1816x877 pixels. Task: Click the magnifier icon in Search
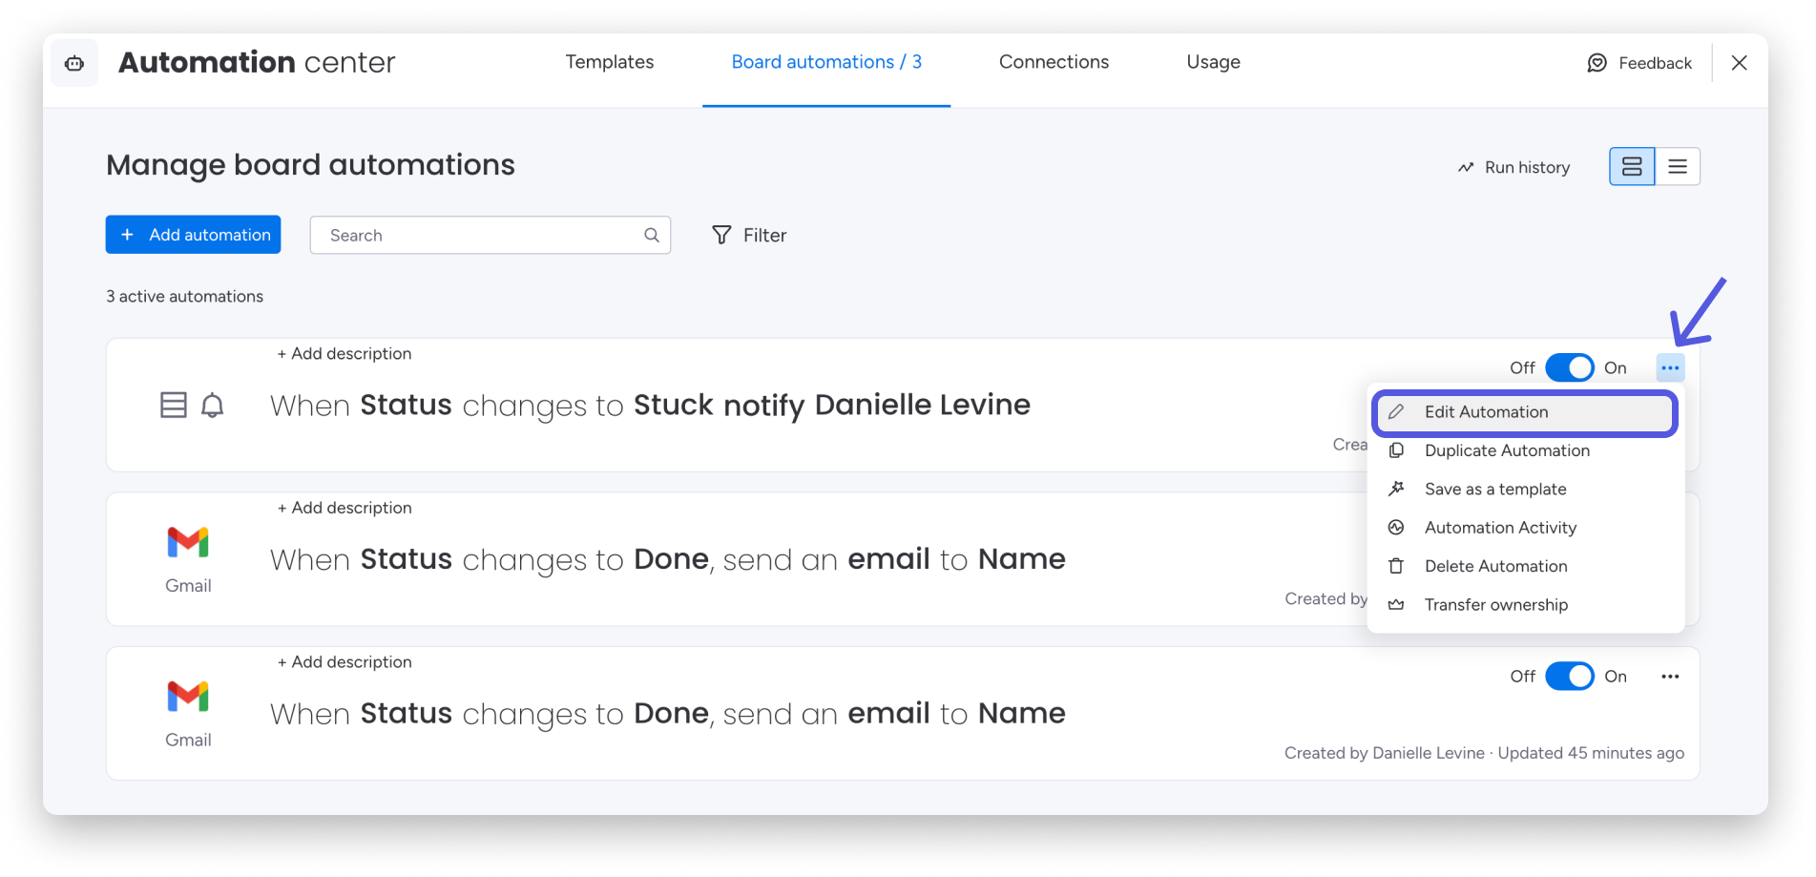(652, 235)
